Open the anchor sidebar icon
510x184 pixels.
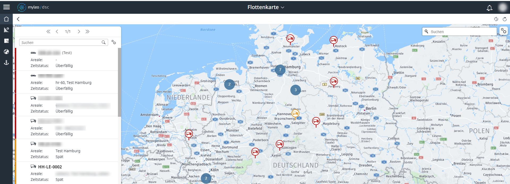coord(6,62)
